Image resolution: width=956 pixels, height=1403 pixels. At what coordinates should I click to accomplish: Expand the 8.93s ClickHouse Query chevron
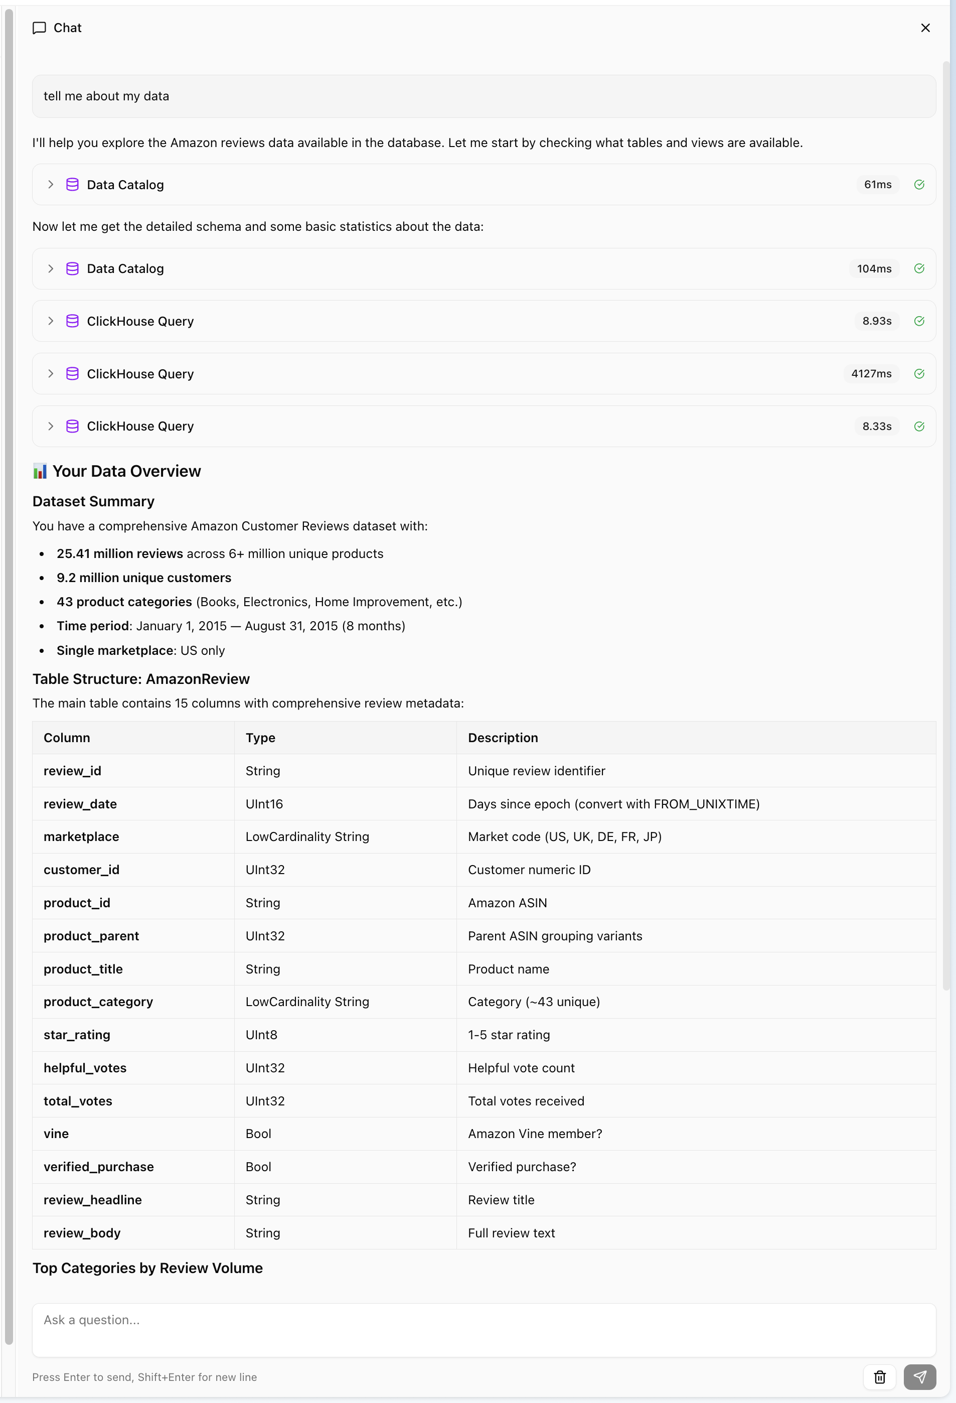tap(51, 321)
